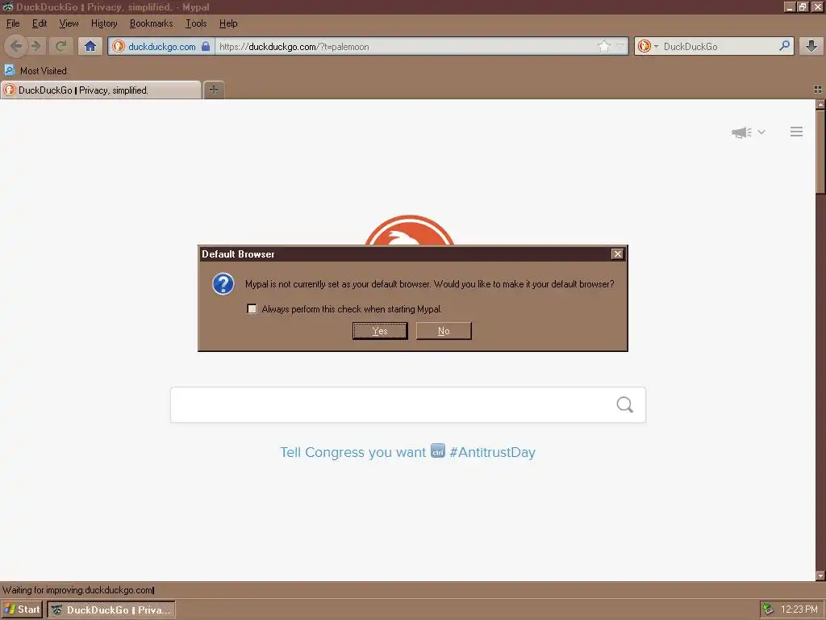This screenshot has height=620, width=826.
Task: Open the Bookmarks menu
Action: [151, 23]
